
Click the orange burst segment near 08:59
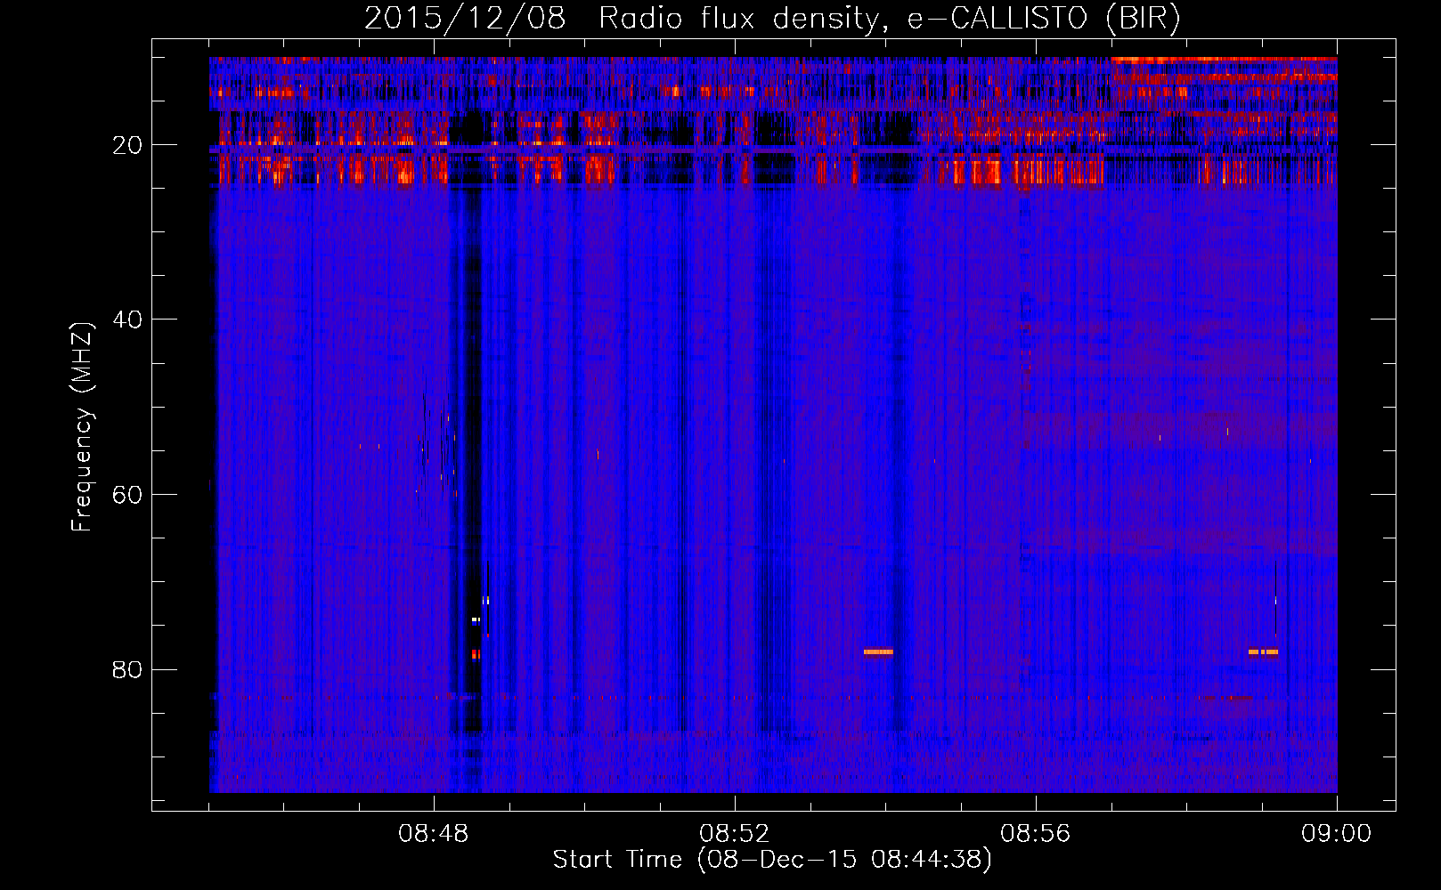[x=1264, y=651]
